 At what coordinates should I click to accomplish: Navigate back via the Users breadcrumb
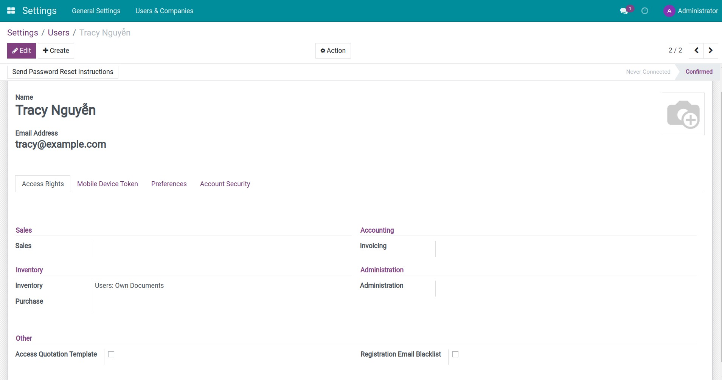click(58, 32)
